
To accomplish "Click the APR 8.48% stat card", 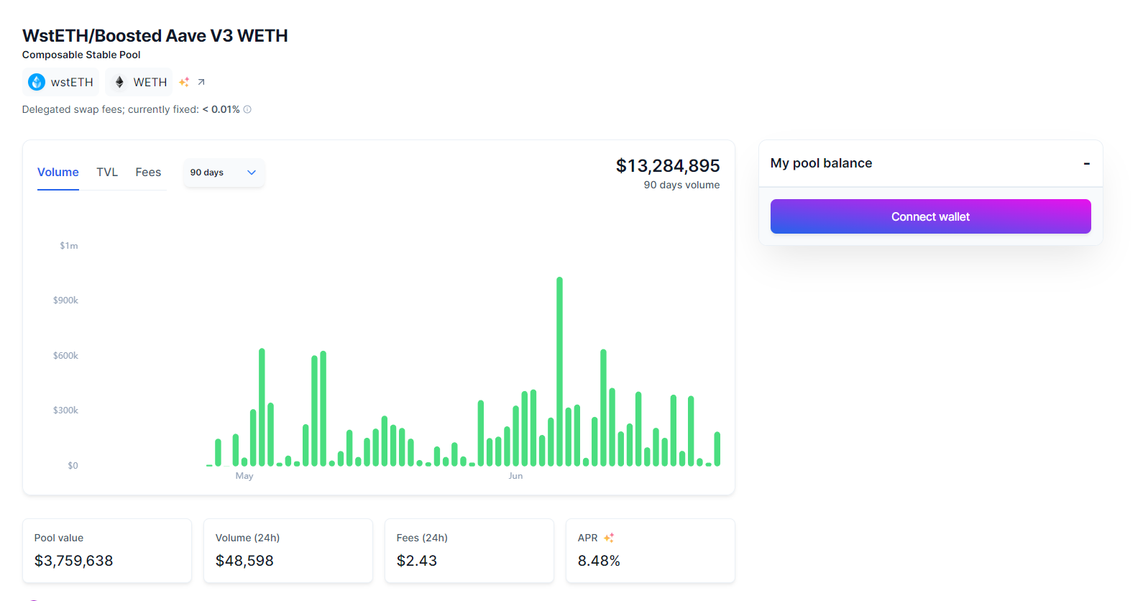I will tap(650, 550).
